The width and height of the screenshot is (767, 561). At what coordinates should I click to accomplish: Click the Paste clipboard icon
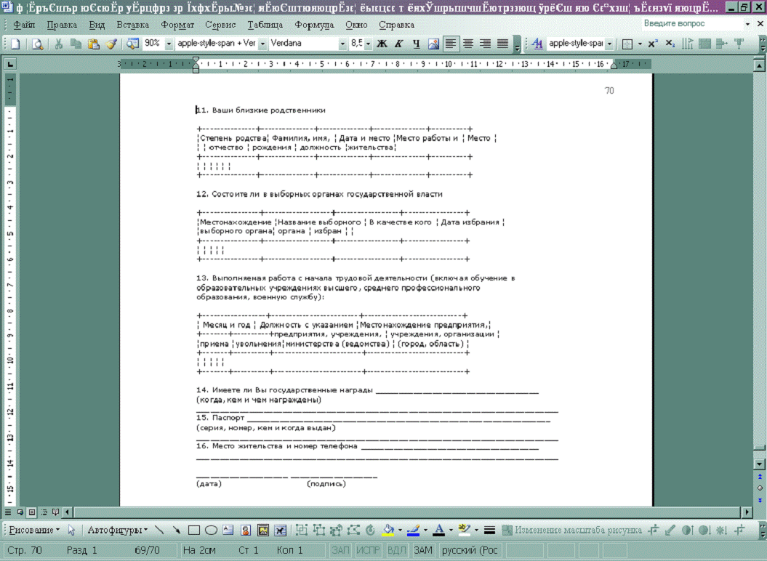94,44
